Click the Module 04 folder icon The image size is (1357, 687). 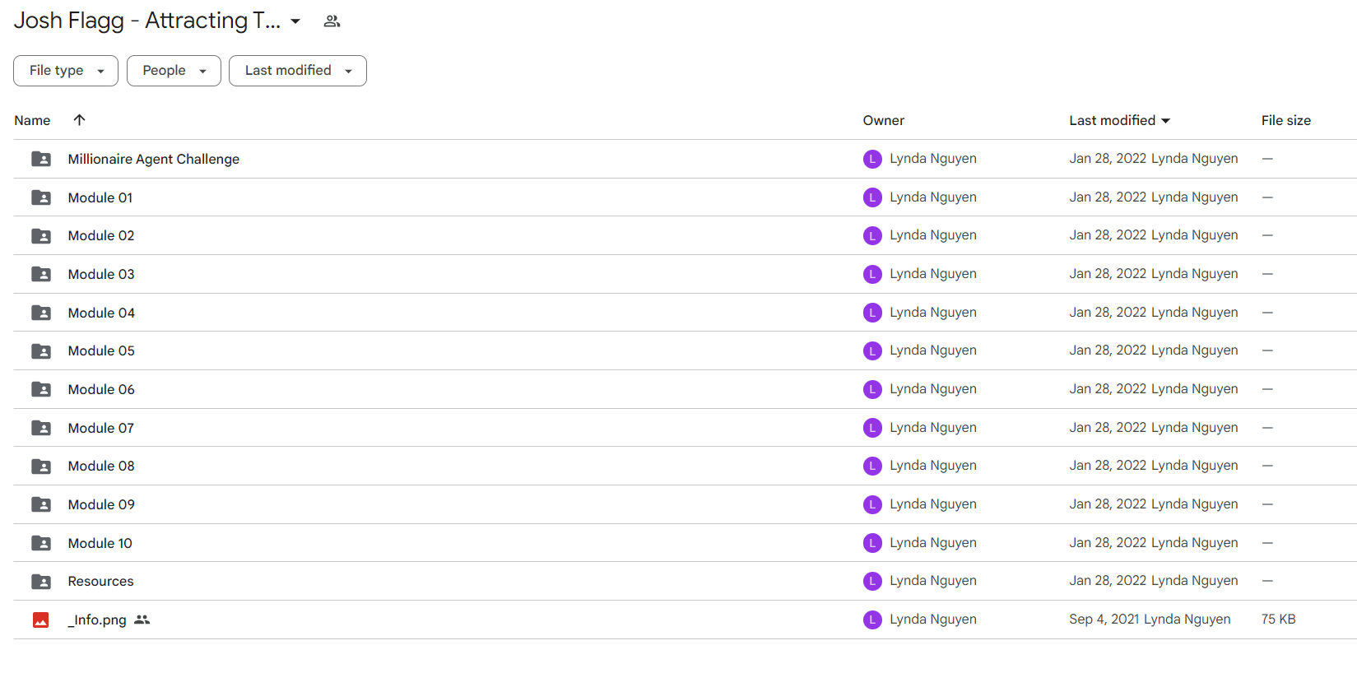pyautogui.click(x=41, y=313)
